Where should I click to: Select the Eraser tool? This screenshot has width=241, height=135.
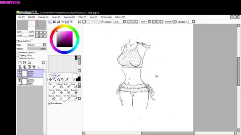click(59, 91)
